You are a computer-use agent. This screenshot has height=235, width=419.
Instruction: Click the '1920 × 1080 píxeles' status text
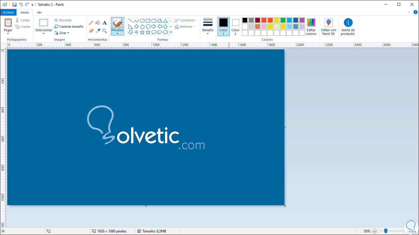(112, 231)
